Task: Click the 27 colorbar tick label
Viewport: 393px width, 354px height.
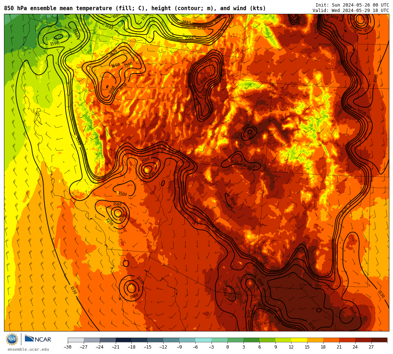Action: coord(371,347)
